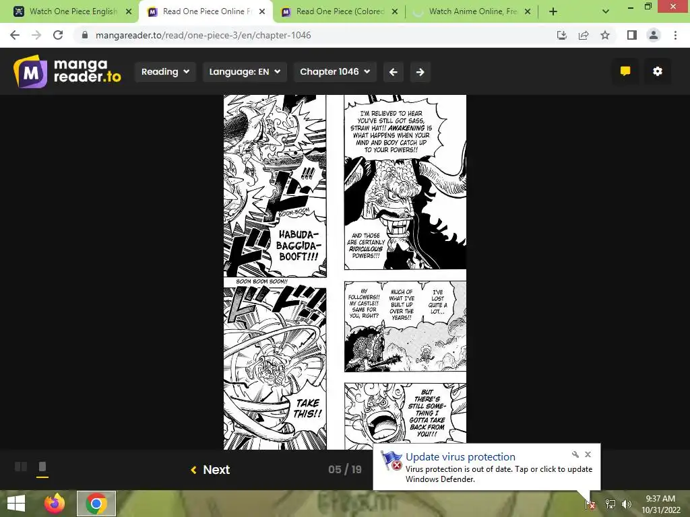690x517 pixels.
Task: Launch Firefox from the taskbar
Action: tap(55, 504)
